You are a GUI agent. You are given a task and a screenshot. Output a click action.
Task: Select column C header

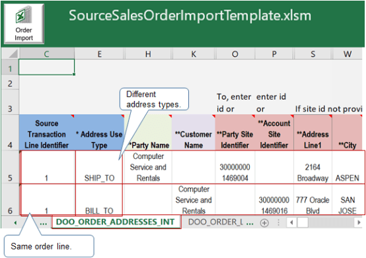(x=47, y=54)
